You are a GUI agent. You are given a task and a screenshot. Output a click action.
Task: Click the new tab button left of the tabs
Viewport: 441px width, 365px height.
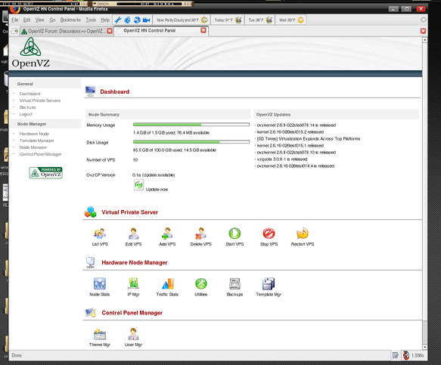pos(14,31)
